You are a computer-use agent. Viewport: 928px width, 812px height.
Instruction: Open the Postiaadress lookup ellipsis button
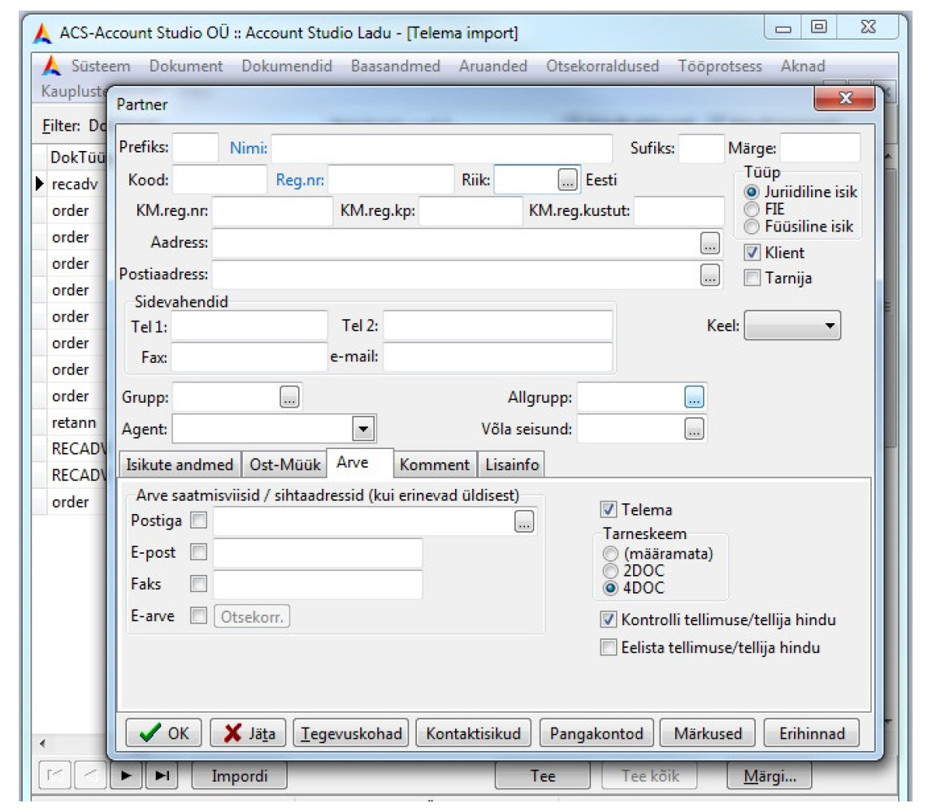coord(709,274)
